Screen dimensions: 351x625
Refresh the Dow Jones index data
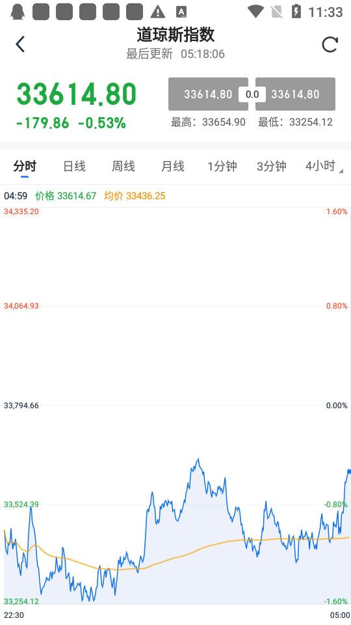[x=330, y=44]
